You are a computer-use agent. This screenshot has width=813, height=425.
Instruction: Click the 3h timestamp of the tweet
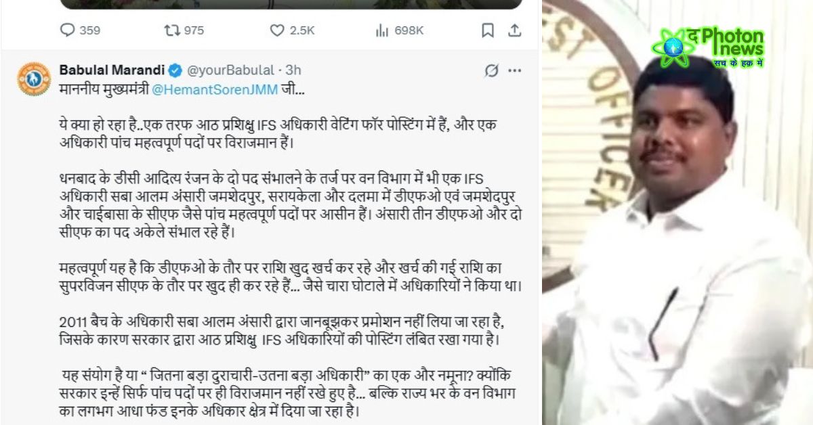pyautogui.click(x=293, y=70)
